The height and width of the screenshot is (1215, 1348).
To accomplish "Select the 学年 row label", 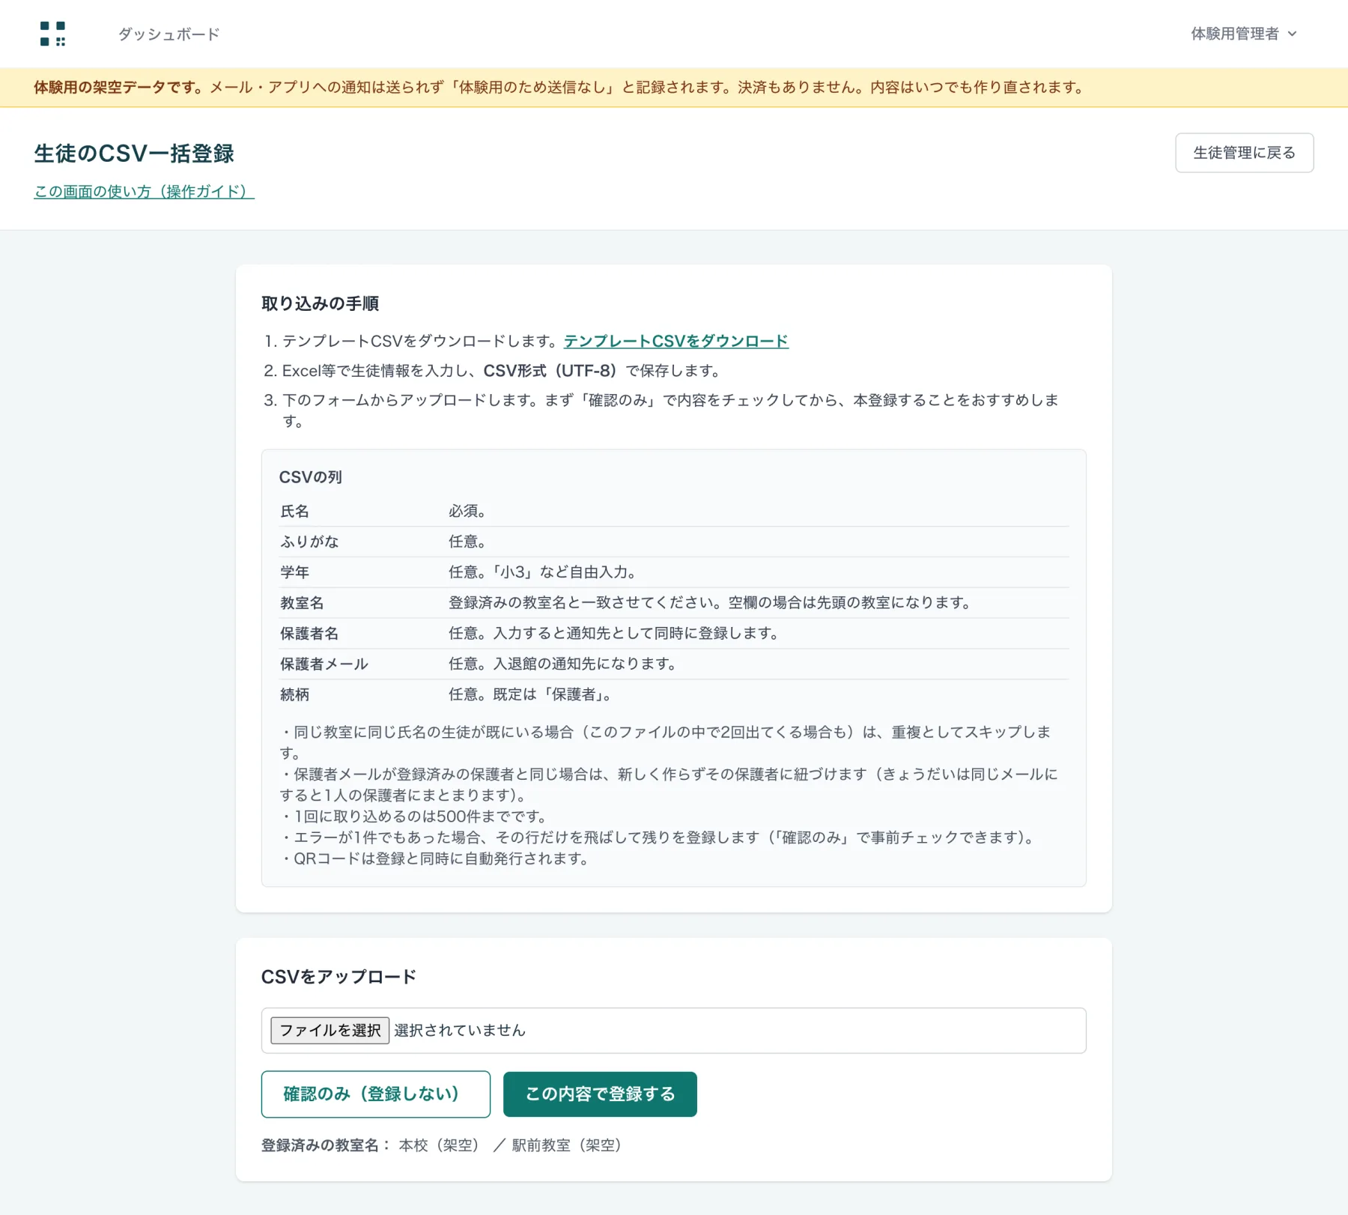I will 294,572.
